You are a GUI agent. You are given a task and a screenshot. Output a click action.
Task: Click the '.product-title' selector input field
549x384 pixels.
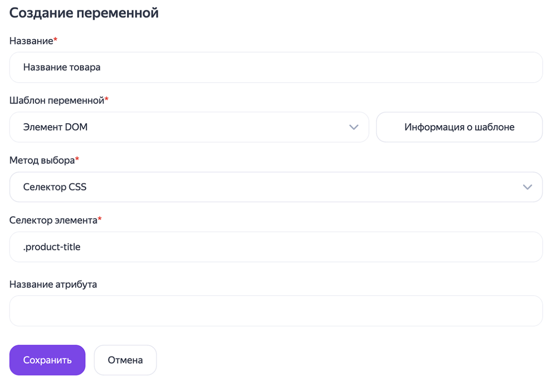tap(275, 247)
